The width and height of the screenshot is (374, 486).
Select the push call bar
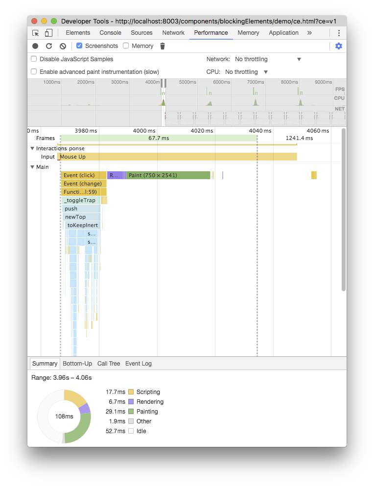click(x=82, y=209)
